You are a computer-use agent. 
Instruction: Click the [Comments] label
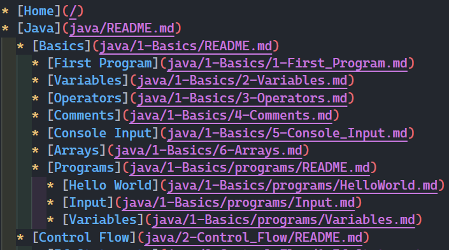[84, 116]
